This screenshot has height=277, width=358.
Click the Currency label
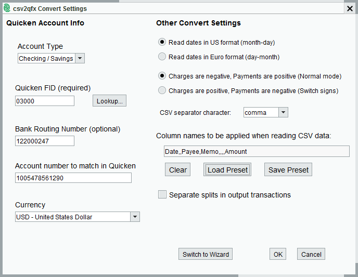tap(30, 205)
